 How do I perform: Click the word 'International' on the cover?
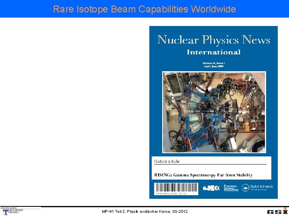point(214,52)
